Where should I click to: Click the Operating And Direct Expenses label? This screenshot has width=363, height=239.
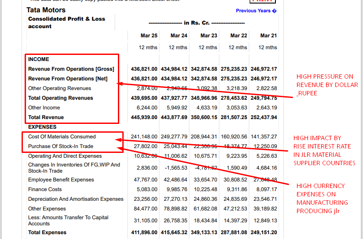pyautogui.click(x=65, y=156)
